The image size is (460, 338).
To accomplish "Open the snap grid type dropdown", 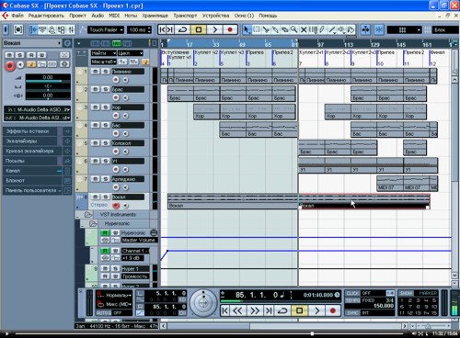I will point(404,29).
